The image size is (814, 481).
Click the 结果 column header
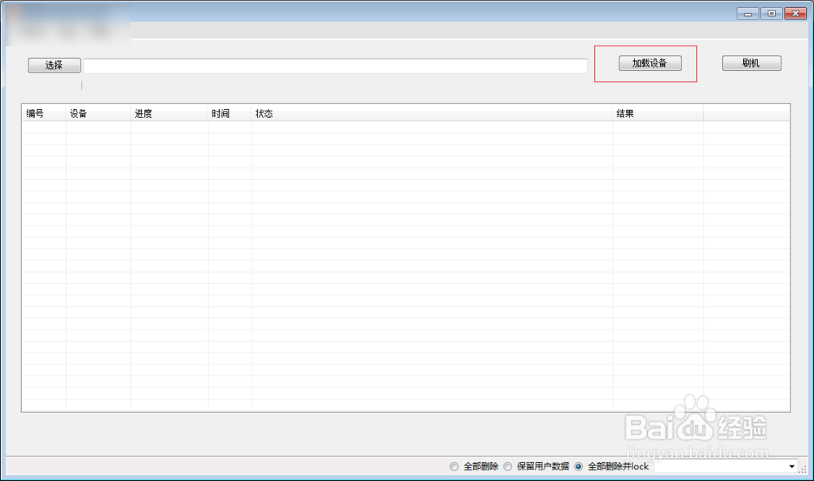pos(658,114)
